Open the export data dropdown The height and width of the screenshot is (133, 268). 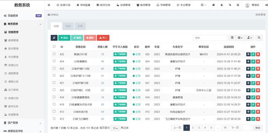pos(249,38)
